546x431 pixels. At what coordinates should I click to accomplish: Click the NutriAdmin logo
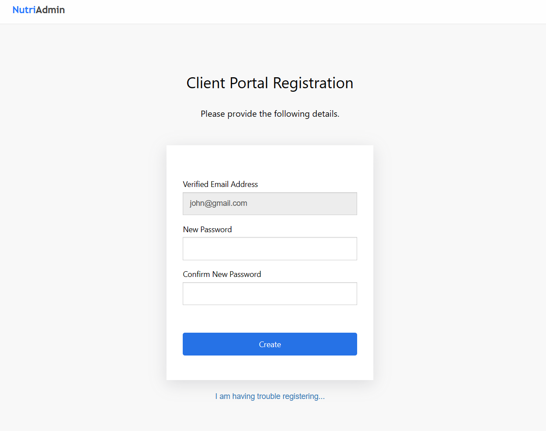tap(39, 10)
